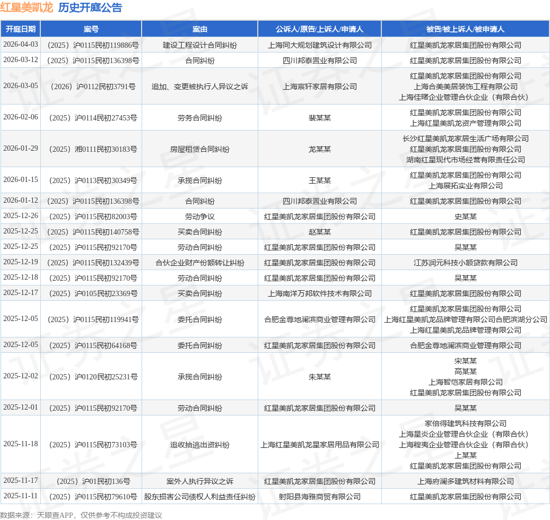Click the 红星美凯龙 title text
Image resolution: width=550 pixels, height=520 pixels.
click(x=27, y=7)
